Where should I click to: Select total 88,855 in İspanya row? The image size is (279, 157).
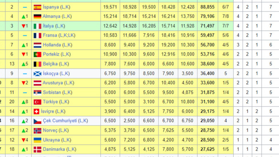point(207,7)
